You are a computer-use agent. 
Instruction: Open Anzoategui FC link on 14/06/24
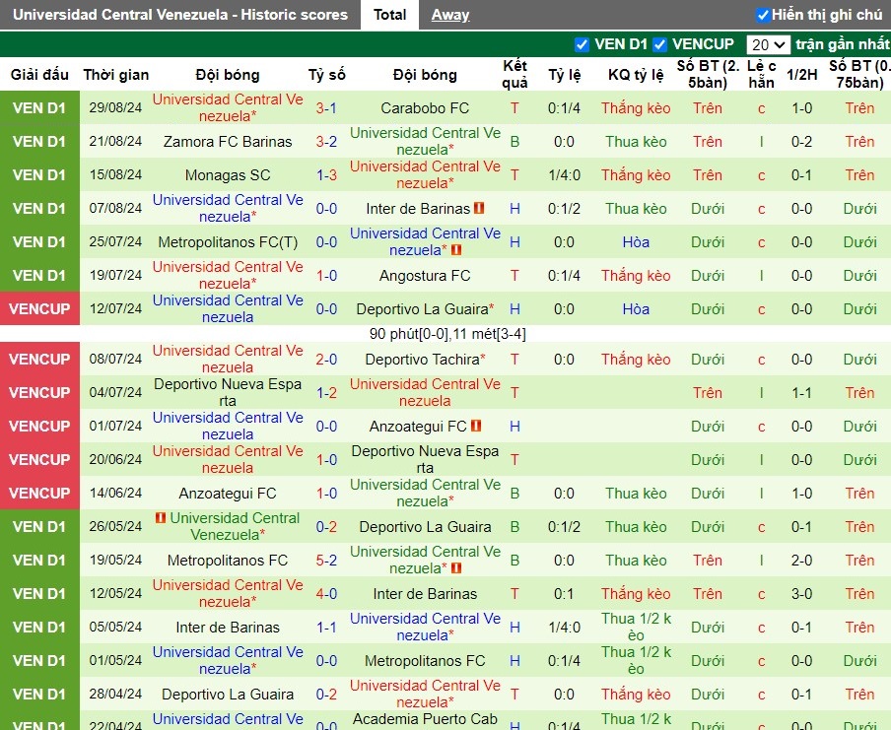228,494
